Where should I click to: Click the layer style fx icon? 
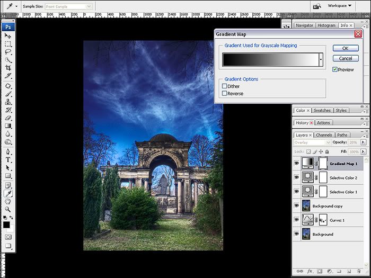click(x=310, y=271)
